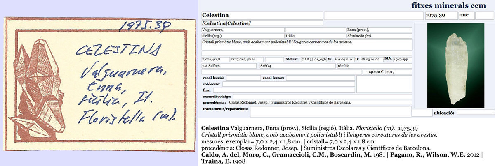The image size is (495, 166).
Task: Click the D field '28.03.01.02'
Action: pyautogui.click(x=371, y=59)
